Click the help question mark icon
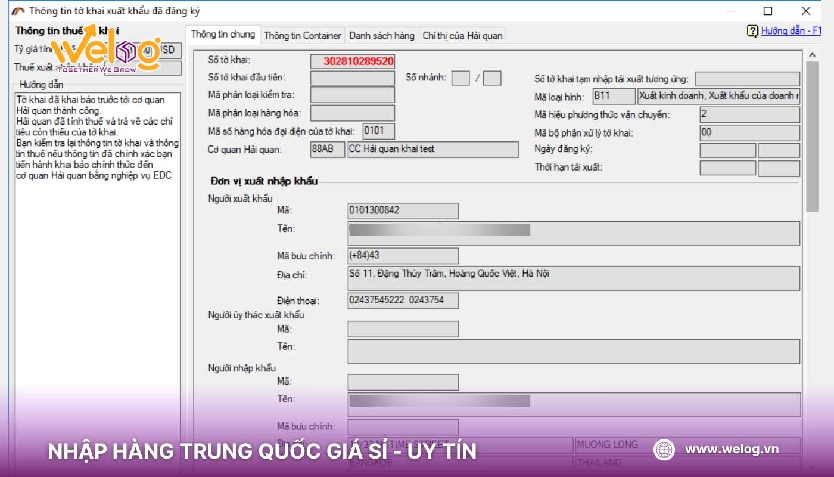The width and height of the screenshot is (834, 477). pyautogui.click(x=752, y=31)
